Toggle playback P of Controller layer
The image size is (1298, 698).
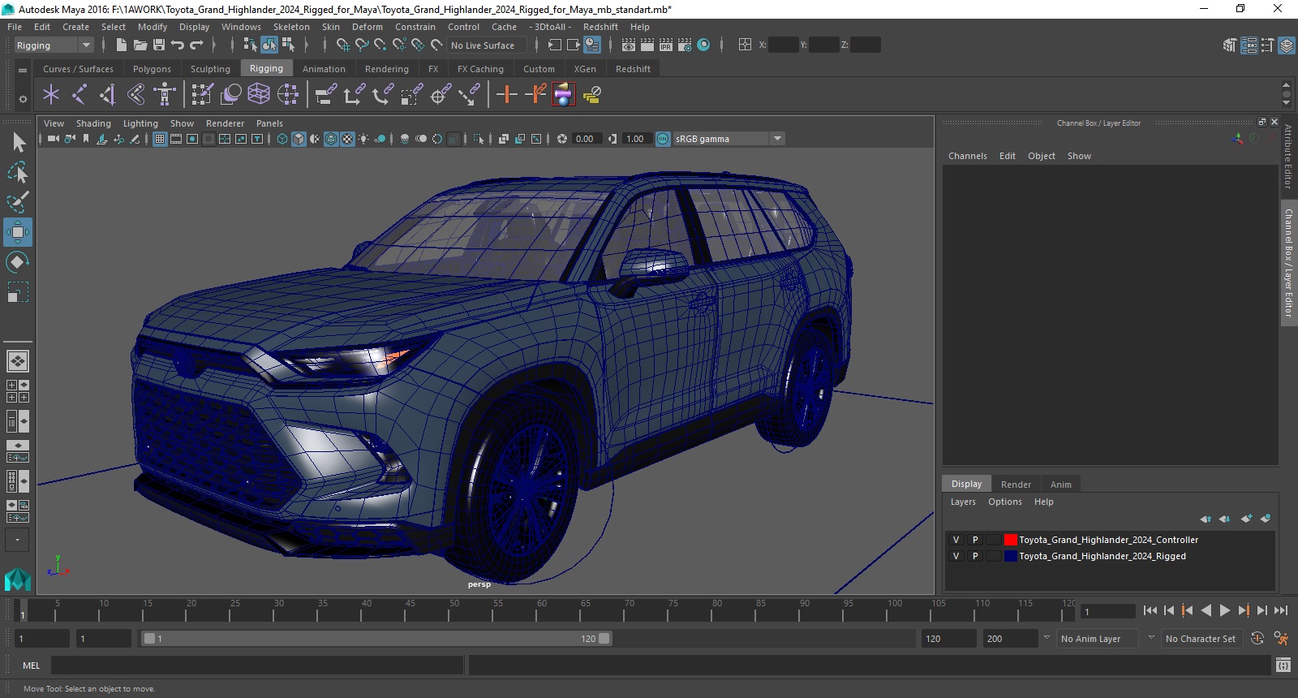pyautogui.click(x=975, y=540)
